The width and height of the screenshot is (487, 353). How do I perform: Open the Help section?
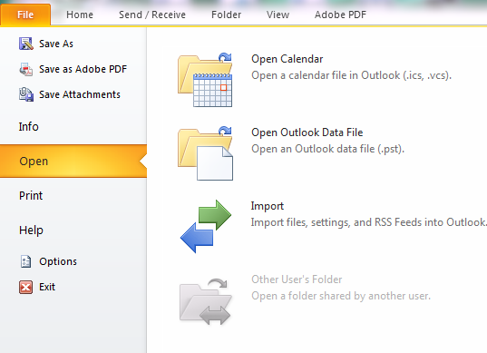click(x=31, y=230)
